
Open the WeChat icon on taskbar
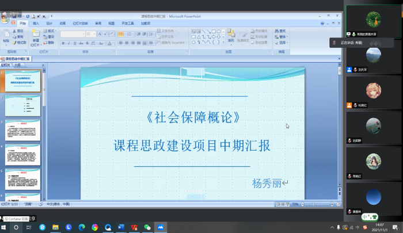(147, 227)
